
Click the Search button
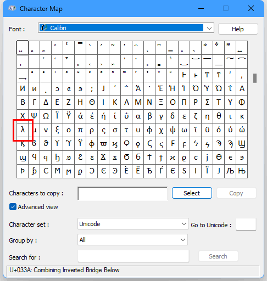click(218, 256)
